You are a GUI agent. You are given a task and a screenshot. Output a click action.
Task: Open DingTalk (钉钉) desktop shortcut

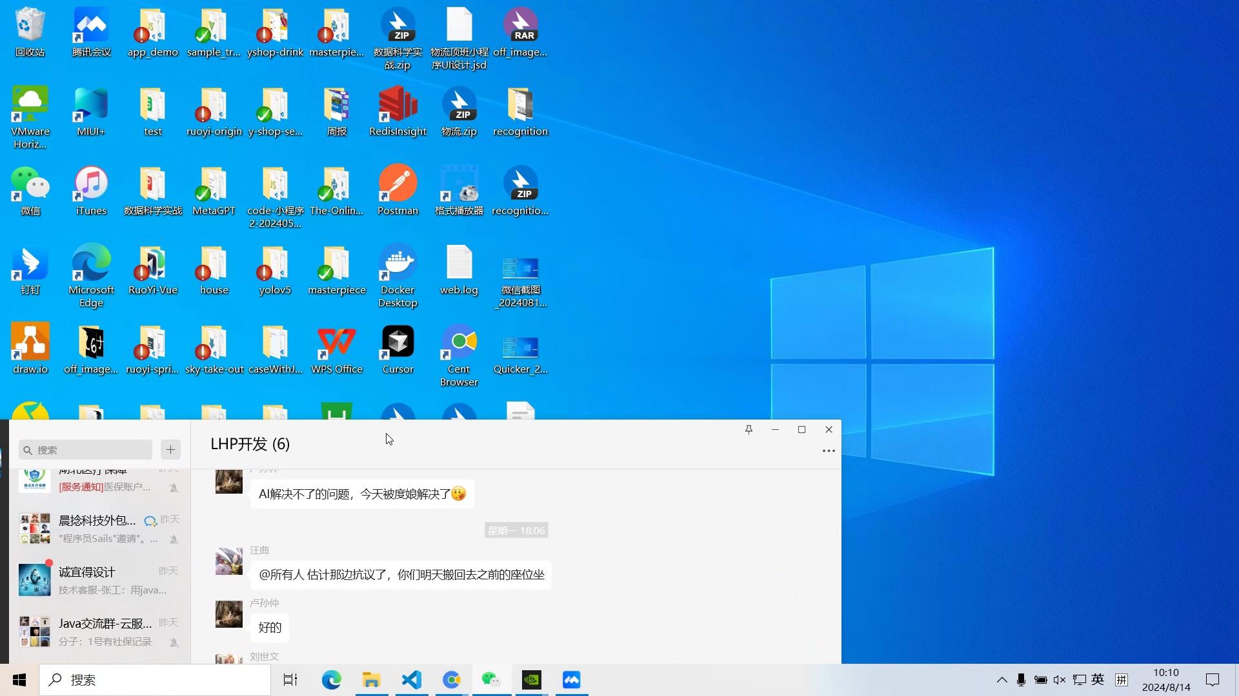(30, 270)
